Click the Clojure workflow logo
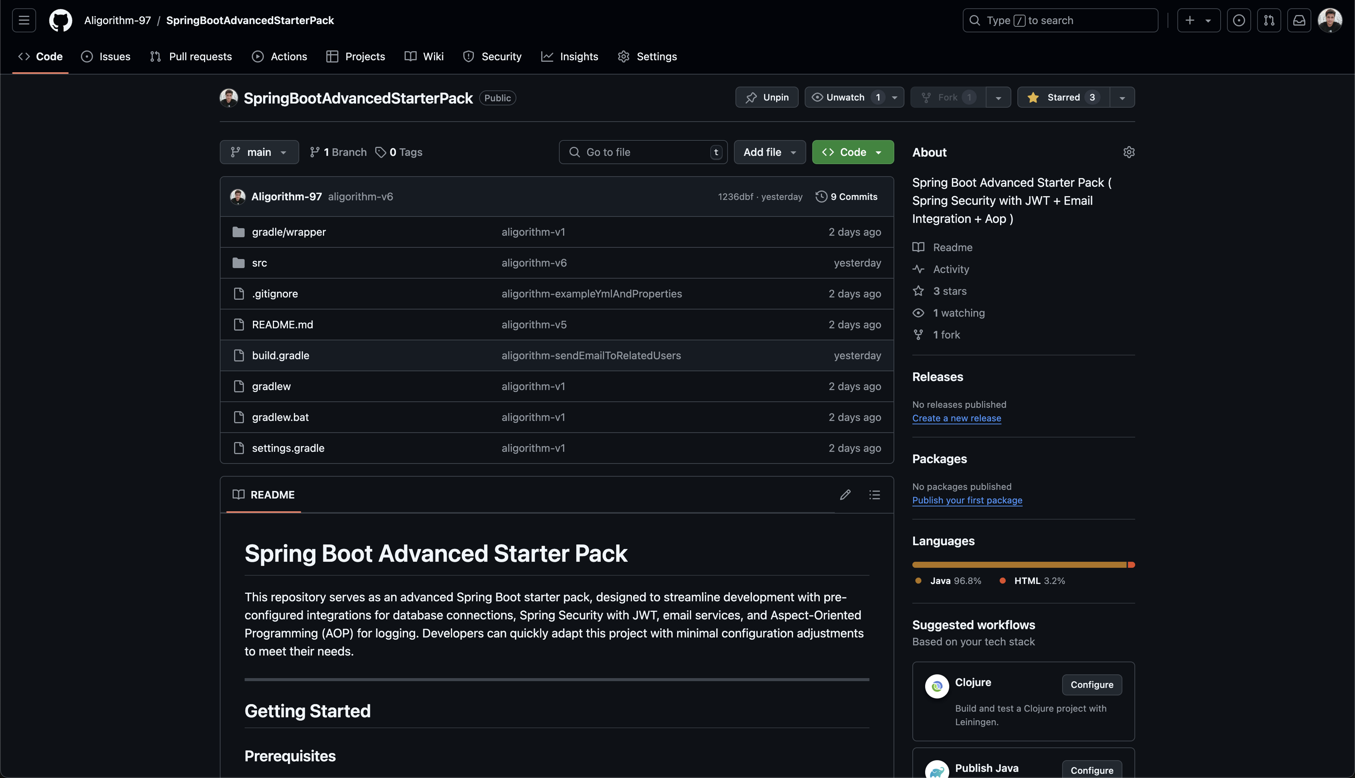The height and width of the screenshot is (778, 1355). 937,686
